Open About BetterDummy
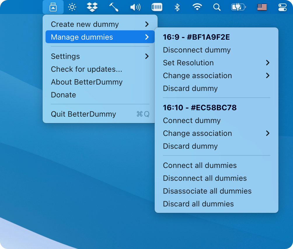Viewport: 293px width, 249px height. [x=100, y=82]
